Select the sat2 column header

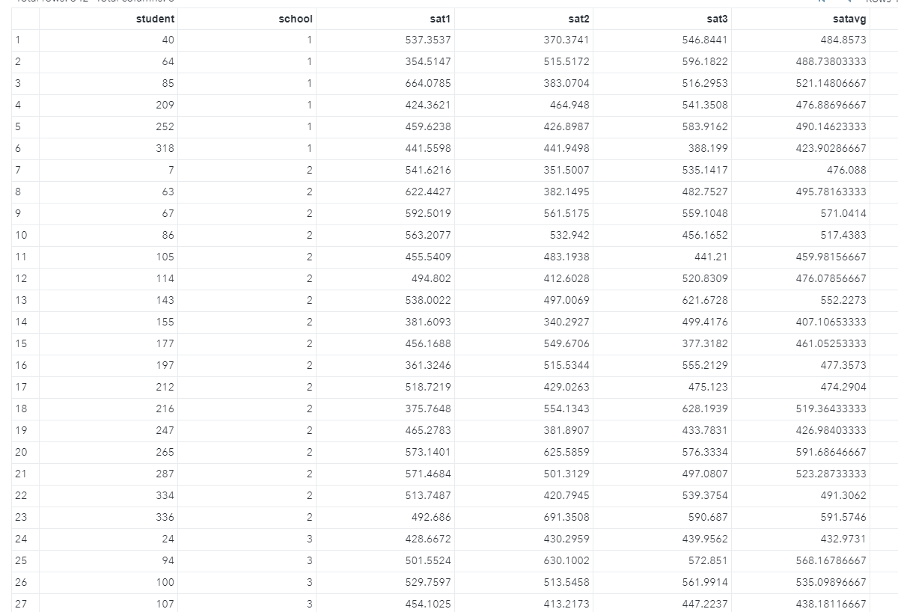click(x=578, y=19)
